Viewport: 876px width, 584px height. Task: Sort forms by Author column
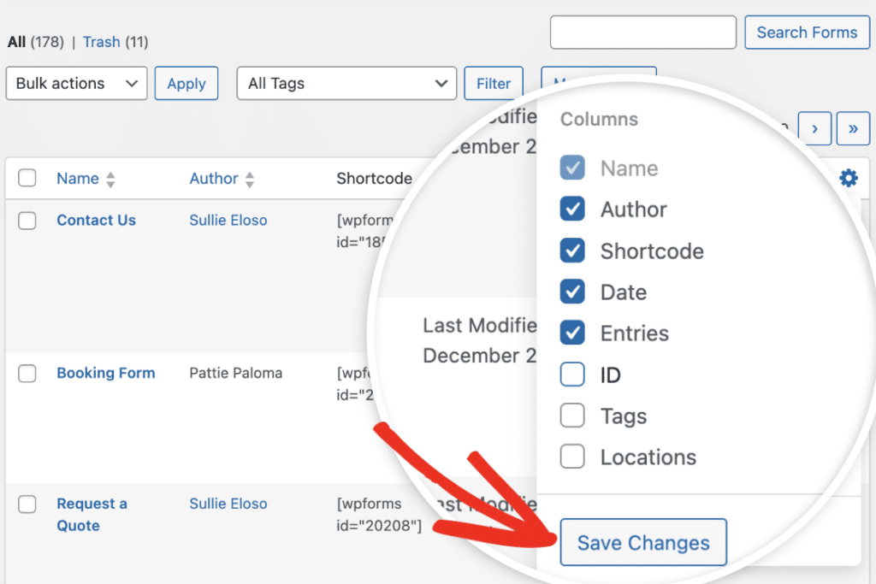tap(213, 178)
